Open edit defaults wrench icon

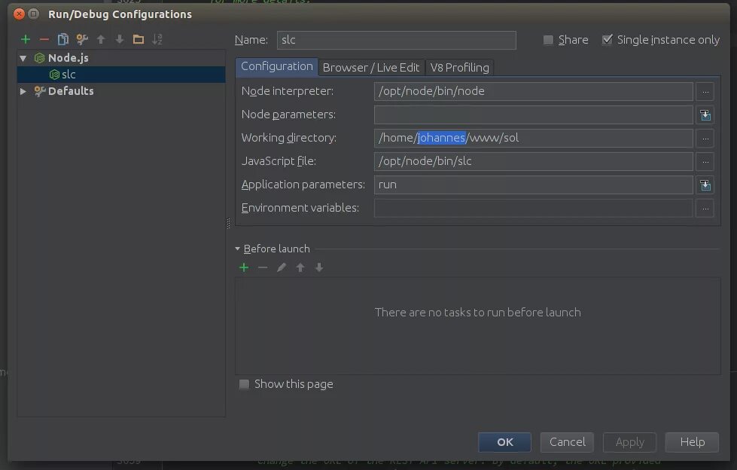[x=82, y=39]
